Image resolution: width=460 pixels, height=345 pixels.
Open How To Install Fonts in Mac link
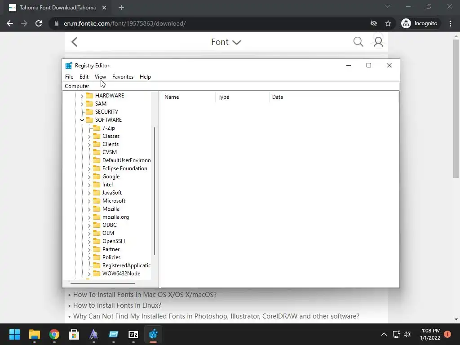click(x=145, y=295)
